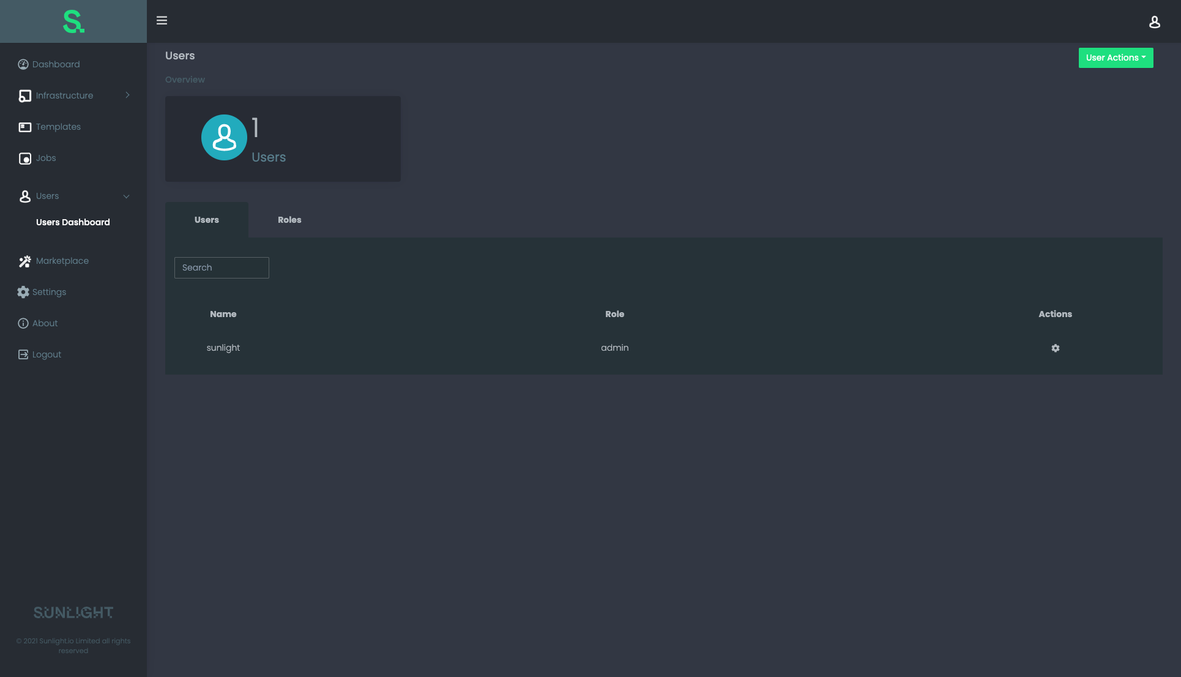Click the gear icon for sunlight user
1181x677 pixels.
[x=1056, y=348]
